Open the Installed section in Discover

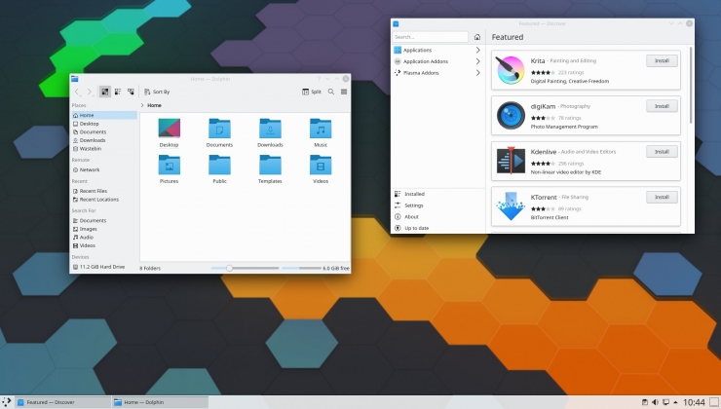coord(414,194)
